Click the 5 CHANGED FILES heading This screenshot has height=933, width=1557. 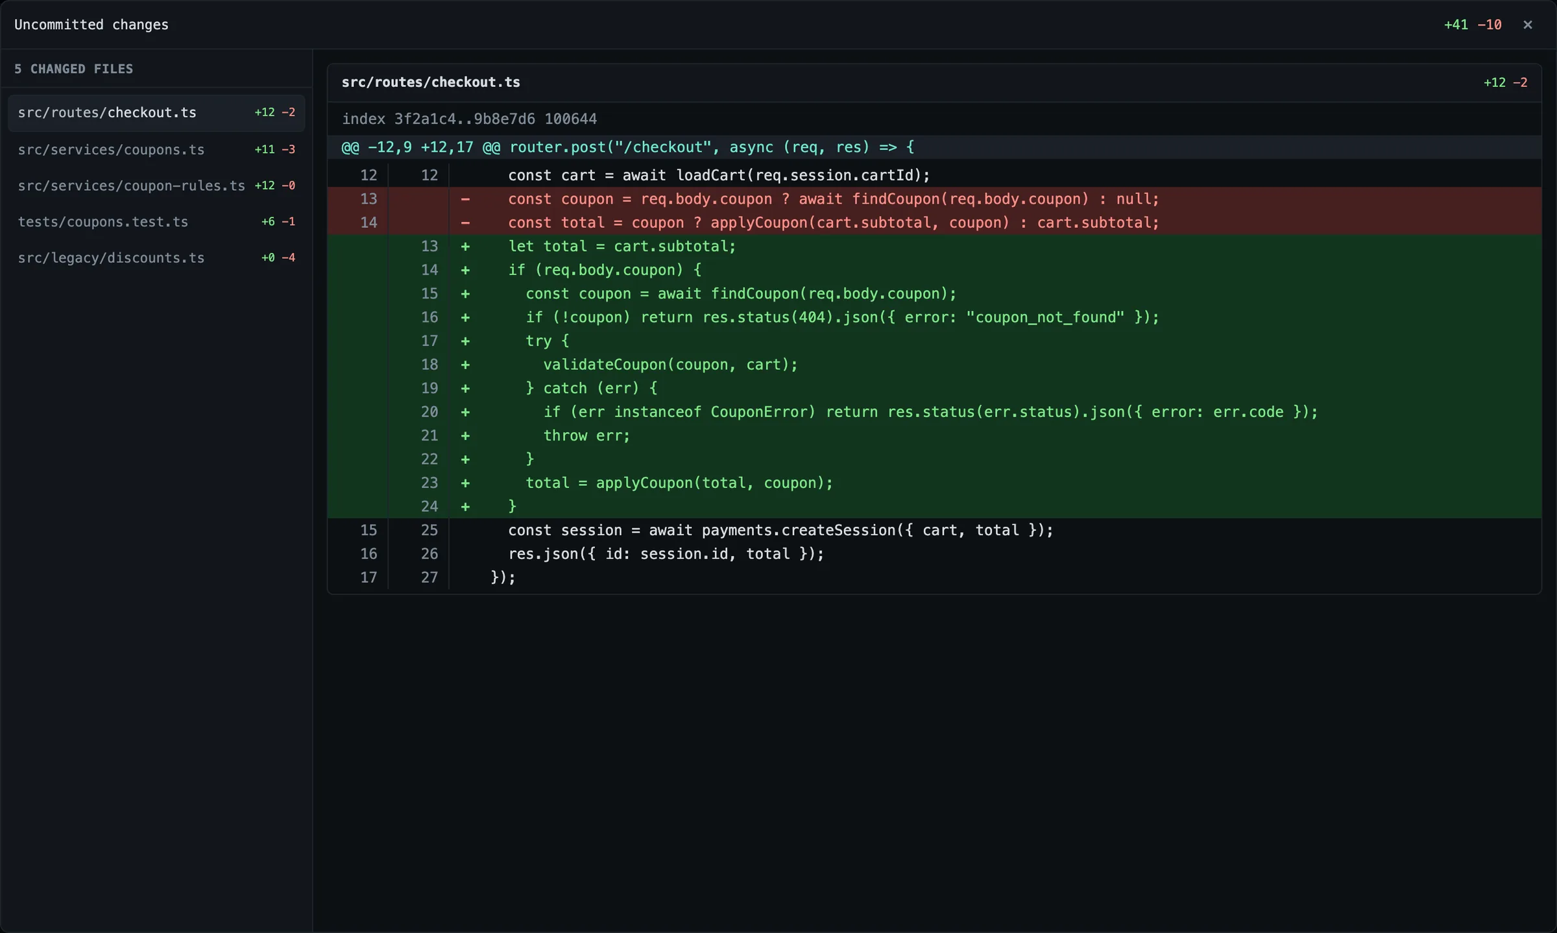coord(73,69)
